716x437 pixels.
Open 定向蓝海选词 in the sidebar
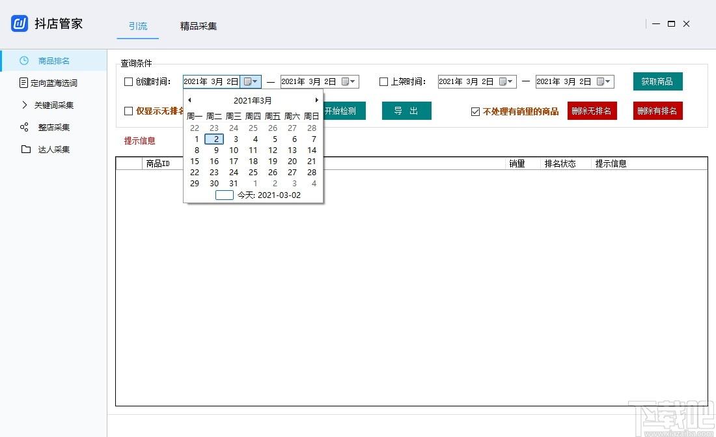54,83
